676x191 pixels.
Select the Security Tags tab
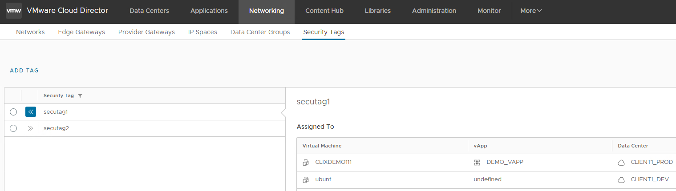324,32
